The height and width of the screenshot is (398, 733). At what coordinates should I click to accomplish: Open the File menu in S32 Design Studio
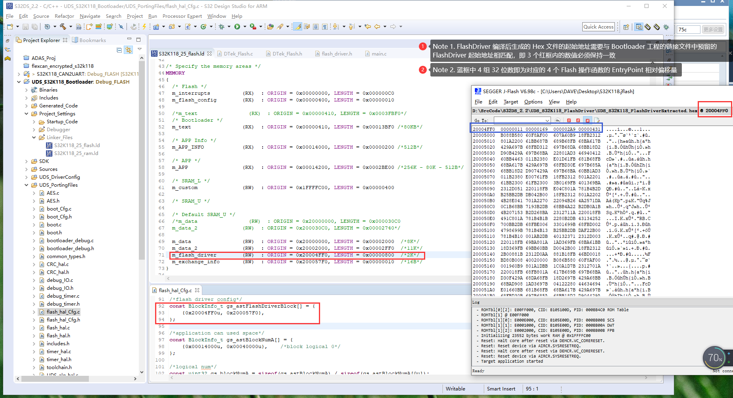(10, 16)
